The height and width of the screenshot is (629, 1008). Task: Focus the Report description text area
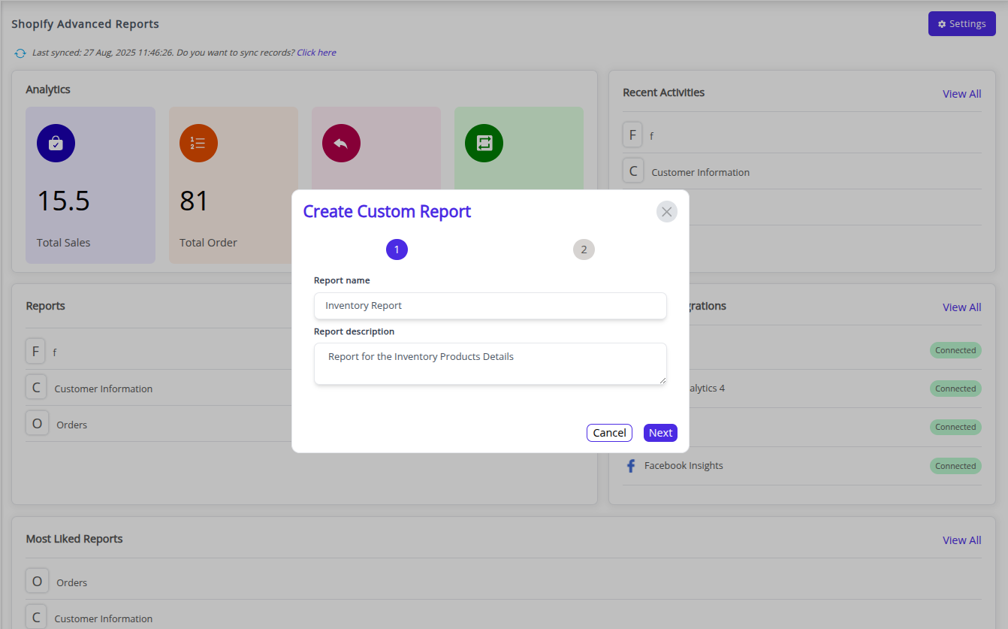click(490, 364)
